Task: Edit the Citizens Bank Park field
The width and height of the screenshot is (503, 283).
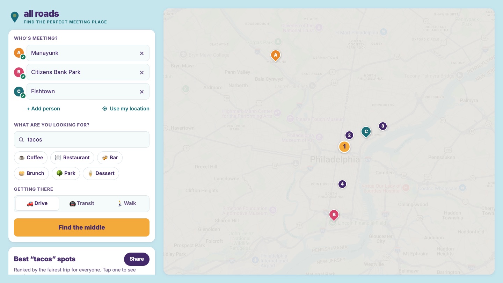Action: coord(88,72)
